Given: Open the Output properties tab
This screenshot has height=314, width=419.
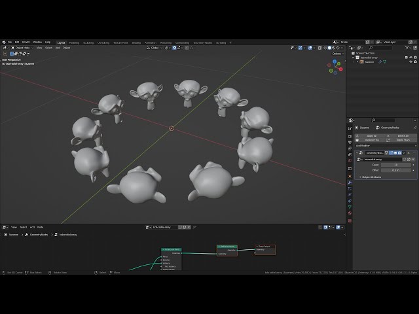Looking at the screenshot, I should click(350, 143).
